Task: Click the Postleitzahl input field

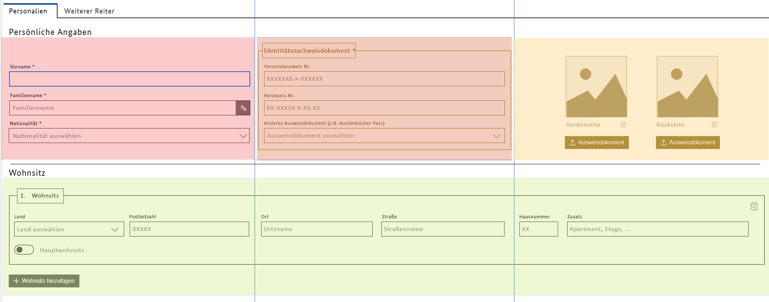Action: pos(189,229)
